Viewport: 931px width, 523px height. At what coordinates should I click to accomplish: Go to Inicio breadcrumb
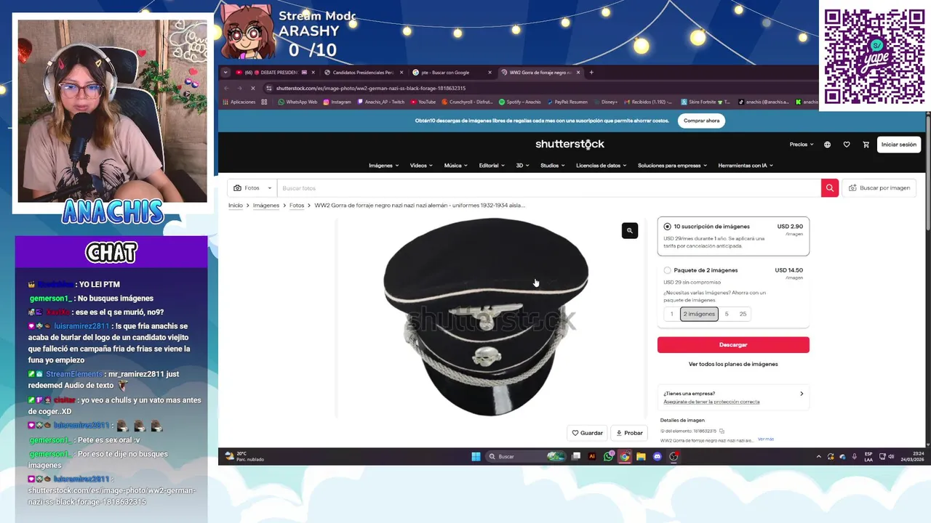(x=235, y=206)
